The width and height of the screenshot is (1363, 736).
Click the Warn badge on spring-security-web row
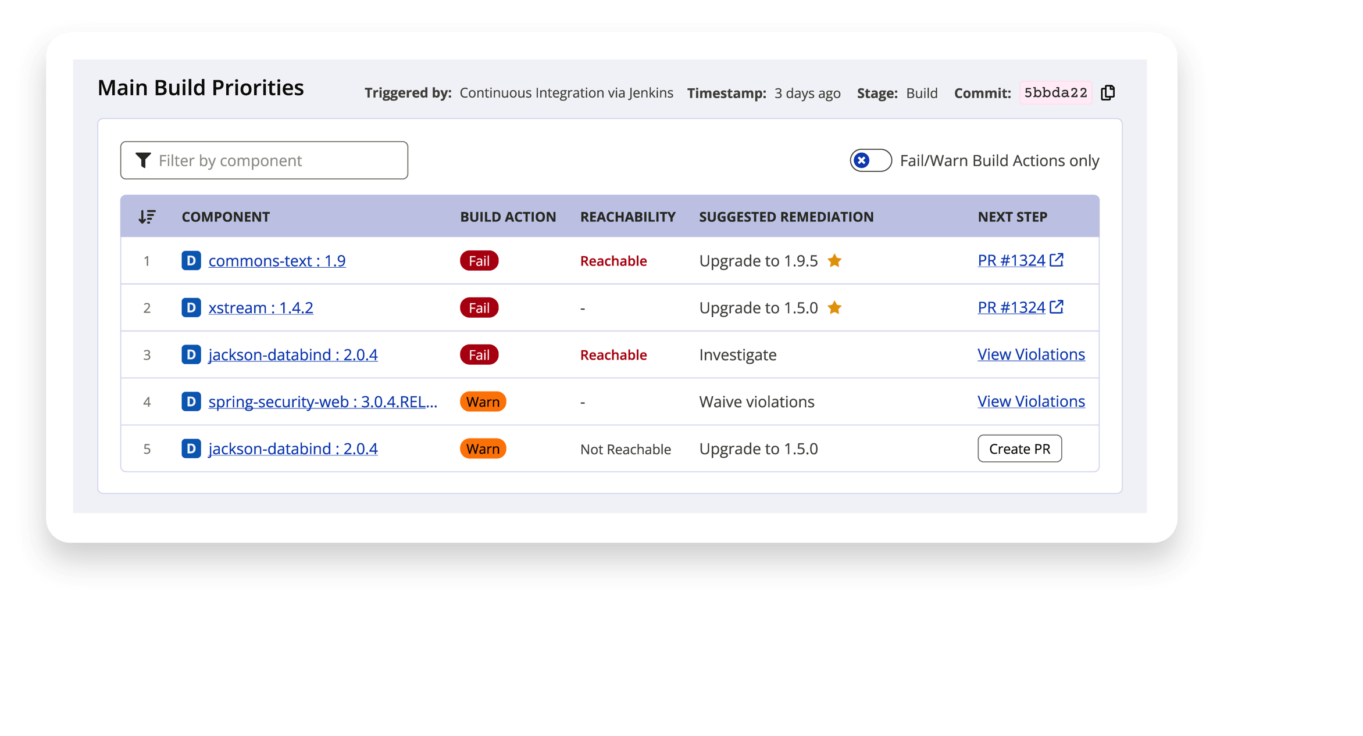[482, 401]
